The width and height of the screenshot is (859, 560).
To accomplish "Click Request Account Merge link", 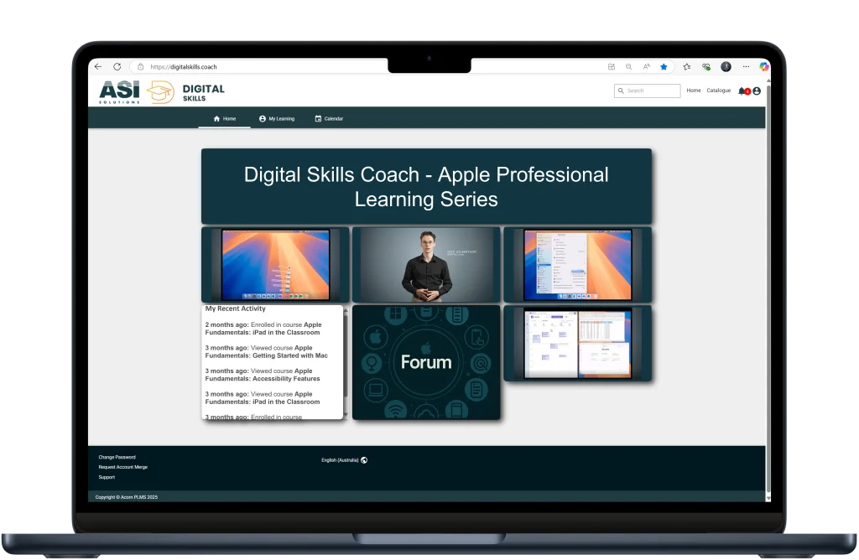I will (123, 467).
